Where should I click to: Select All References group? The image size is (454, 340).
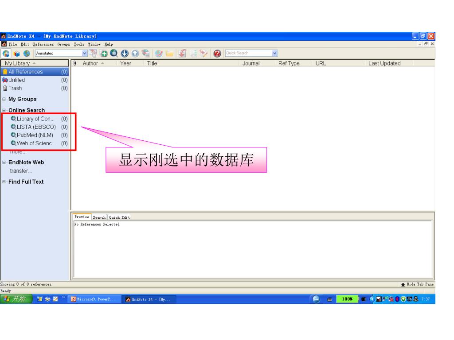(35, 72)
